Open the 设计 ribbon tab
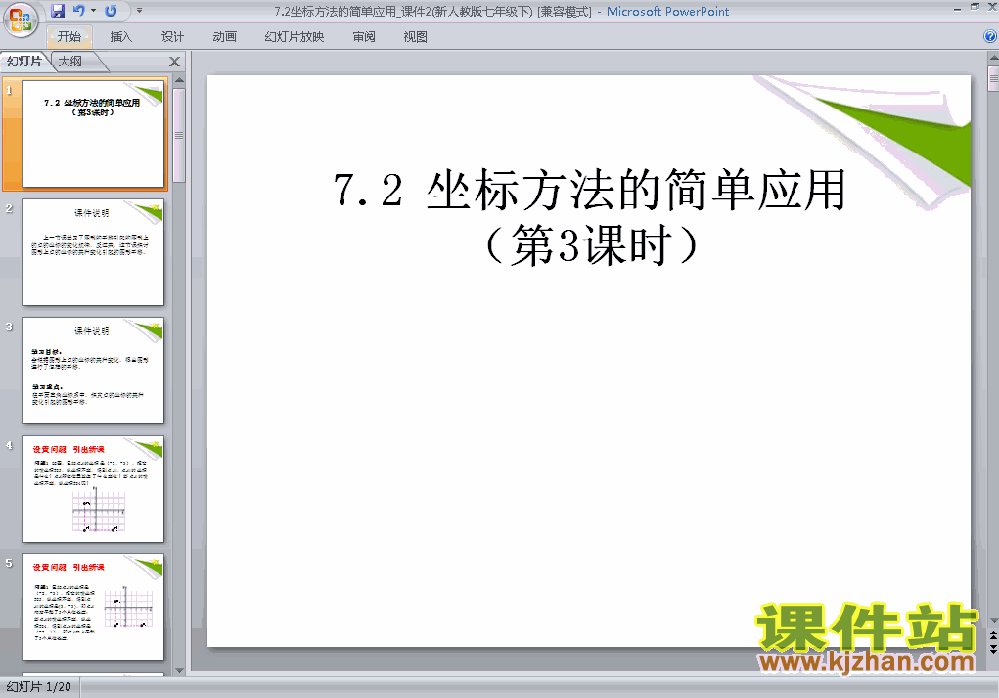The image size is (999, 698). click(172, 37)
